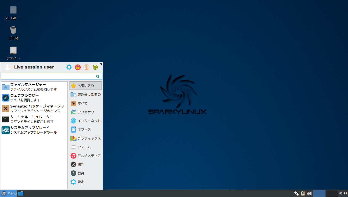
Task: Launch ターミナルエミュレーター
Action: (x=34, y=119)
